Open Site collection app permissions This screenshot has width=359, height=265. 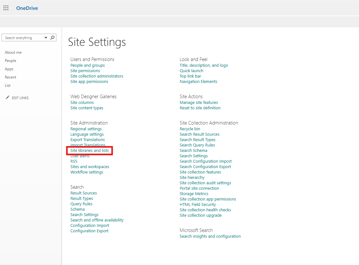tap(208, 199)
